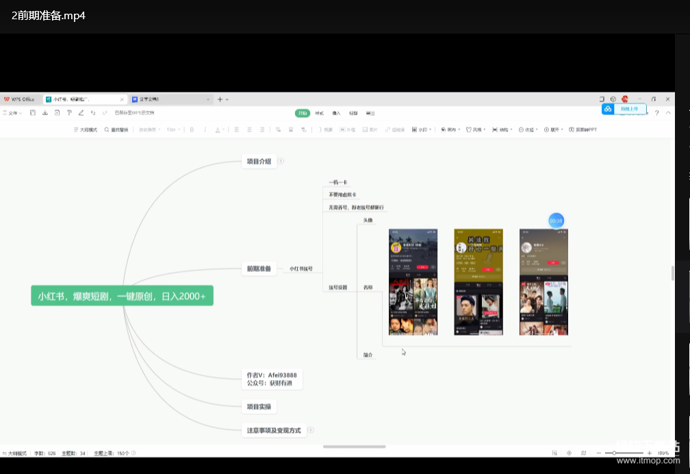Open Find and Replace (查找替换)
This screenshot has height=474, width=690.
click(x=116, y=129)
